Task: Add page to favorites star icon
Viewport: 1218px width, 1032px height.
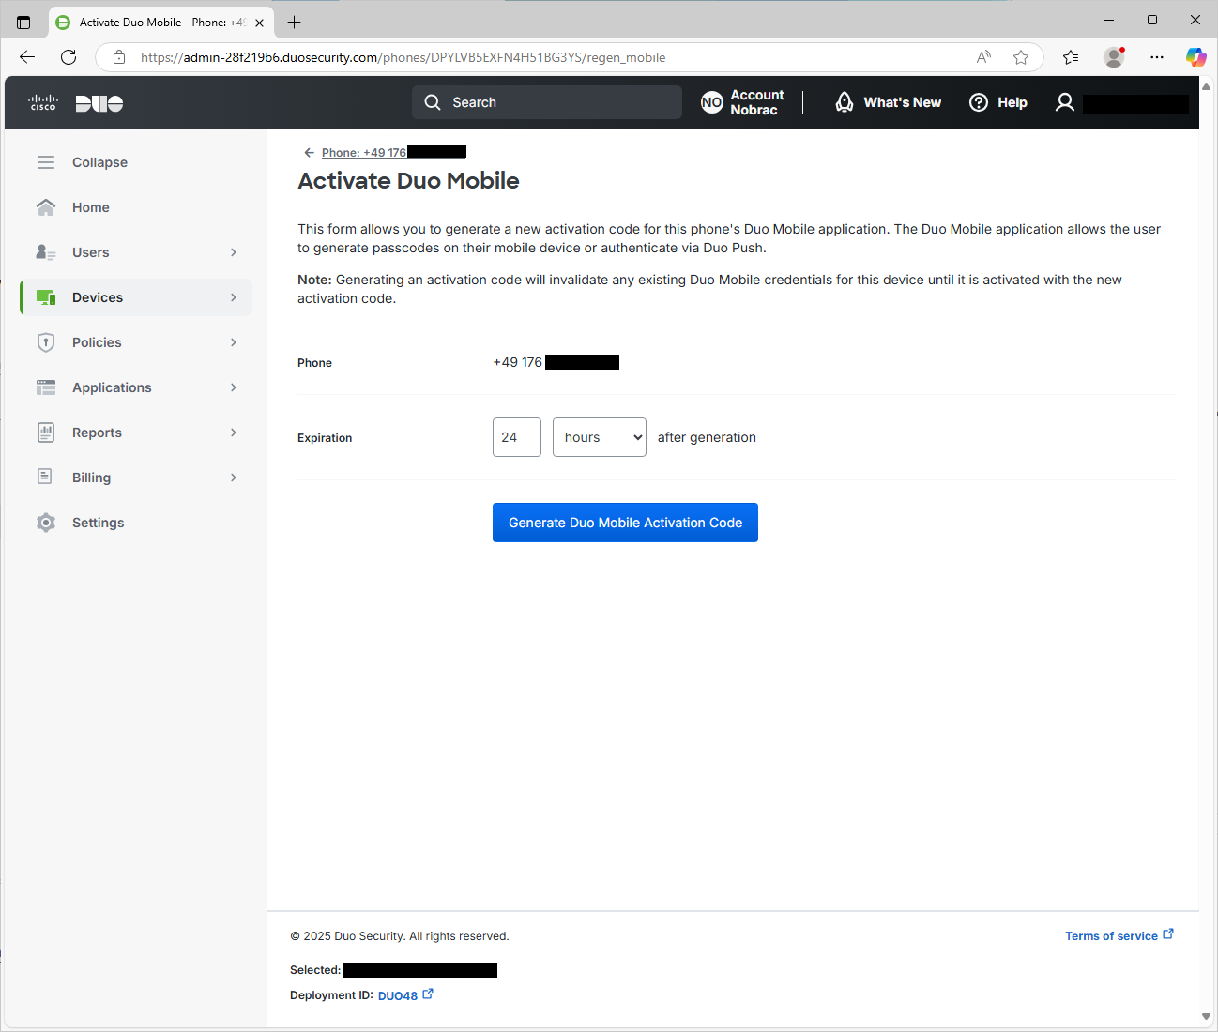Action: coord(1021,57)
